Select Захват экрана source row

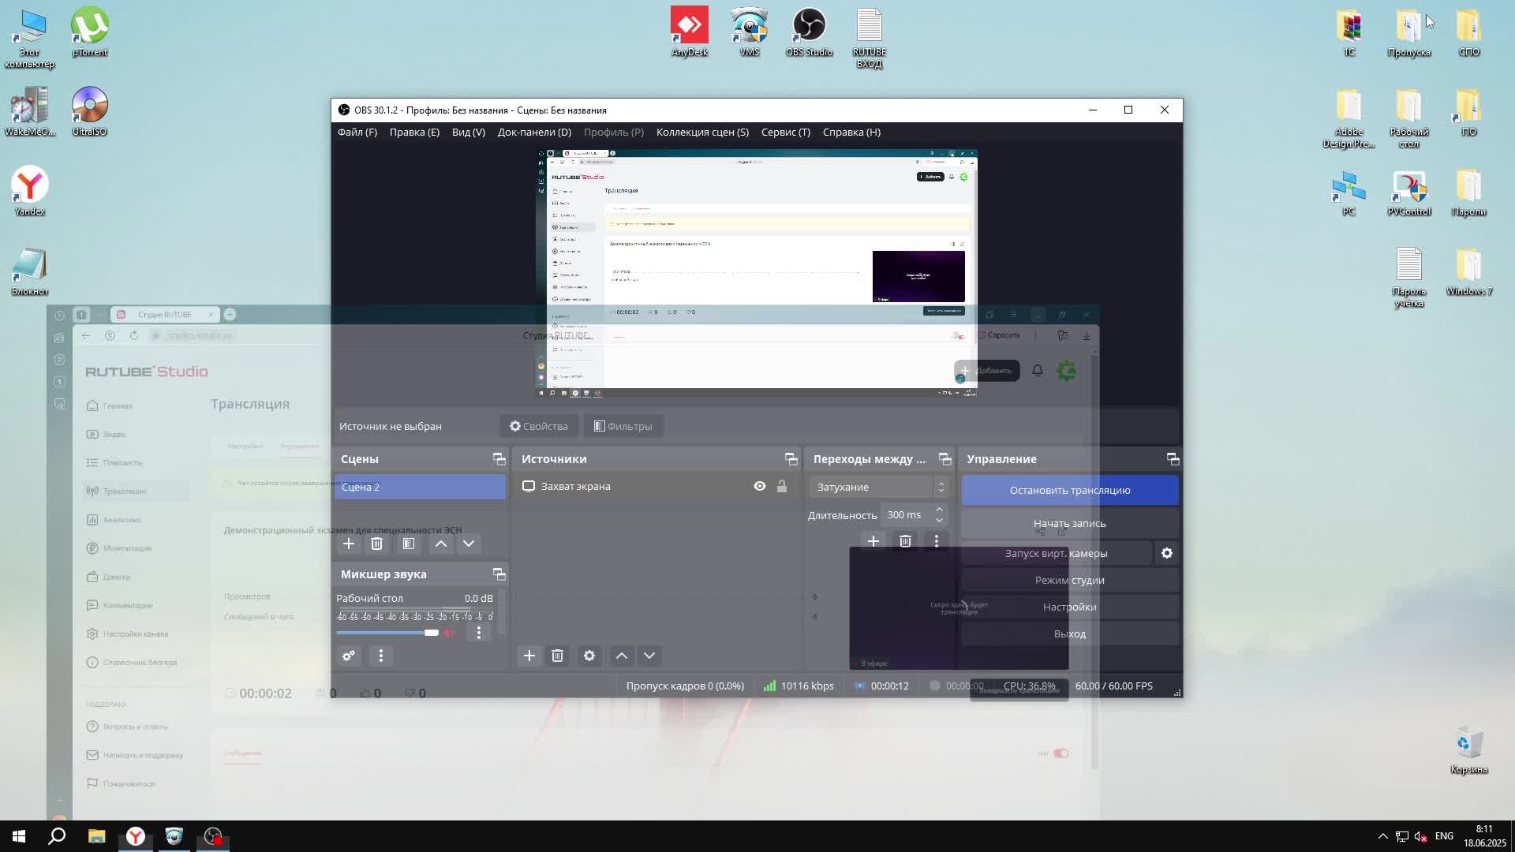656,487
